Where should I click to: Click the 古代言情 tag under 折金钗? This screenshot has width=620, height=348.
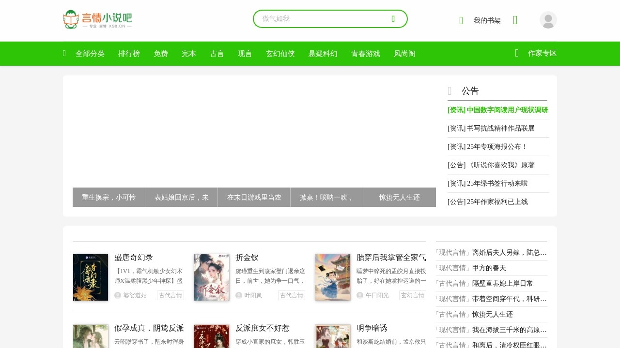292,295
